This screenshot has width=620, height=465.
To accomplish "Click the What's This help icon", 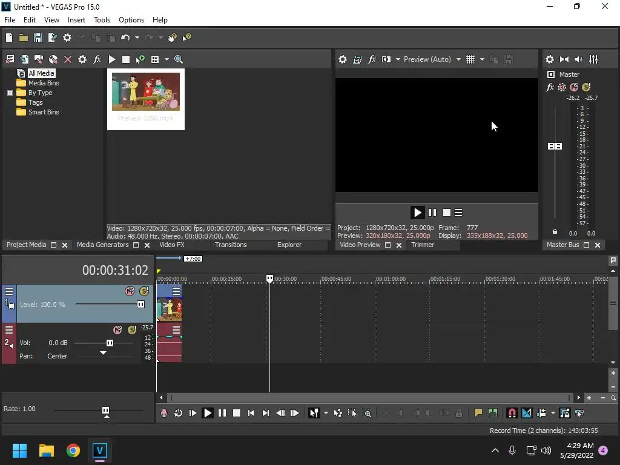I will coord(186,38).
